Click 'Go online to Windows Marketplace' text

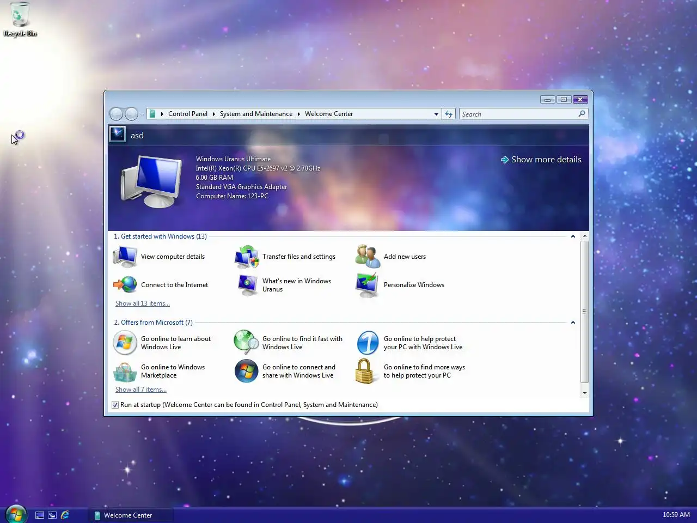(173, 371)
